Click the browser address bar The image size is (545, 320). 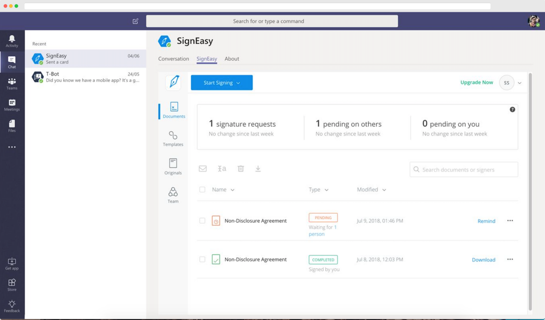click(257, 6)
